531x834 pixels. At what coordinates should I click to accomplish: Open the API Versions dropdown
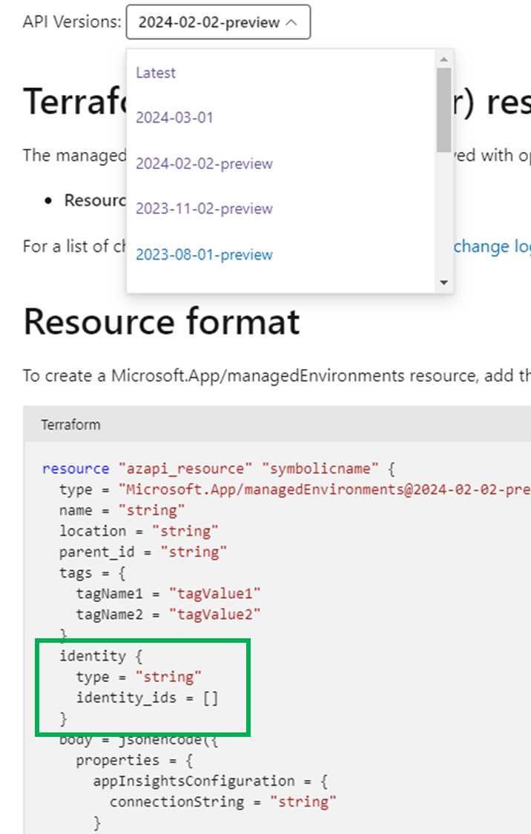coord(218,22)
